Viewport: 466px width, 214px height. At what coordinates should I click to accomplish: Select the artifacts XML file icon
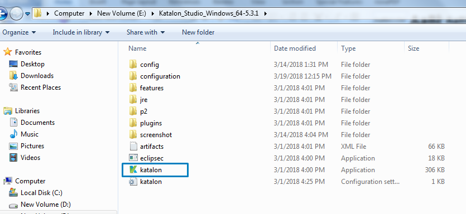pos(133,147)
